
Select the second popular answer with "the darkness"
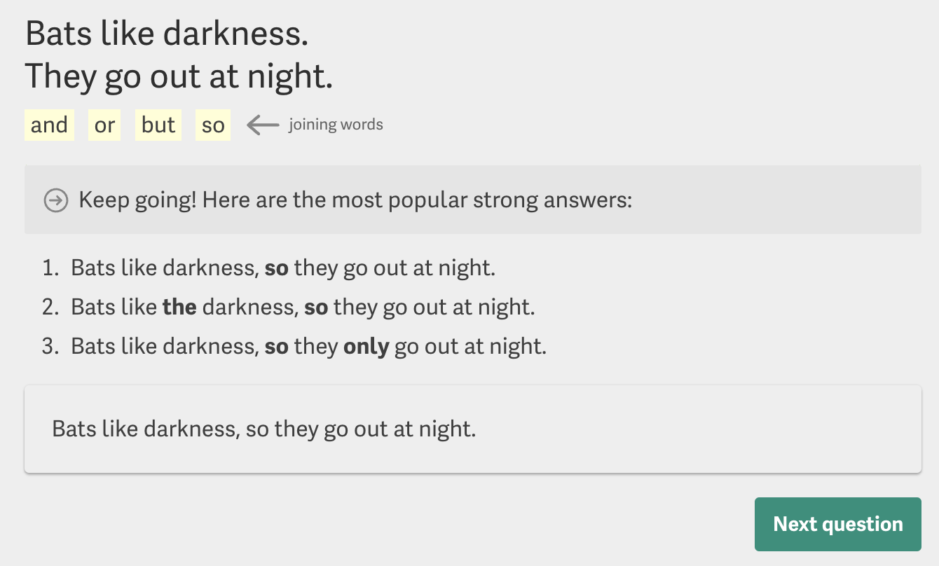(303, 308)
